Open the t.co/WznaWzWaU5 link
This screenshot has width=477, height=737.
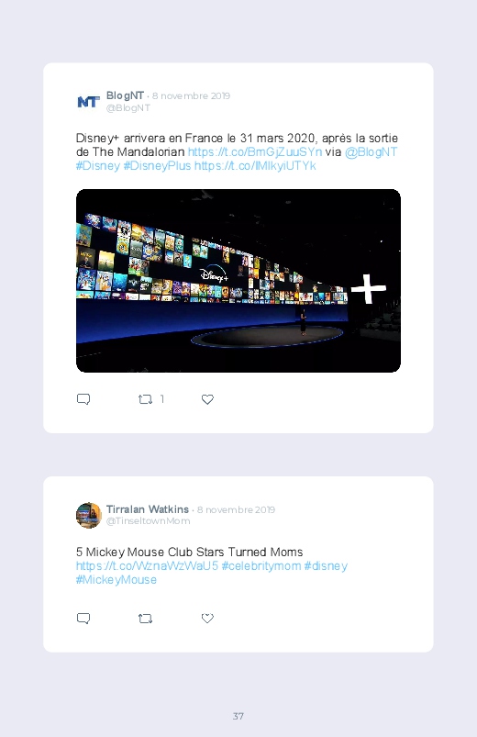pyautogui.click(x=147, y=565)
